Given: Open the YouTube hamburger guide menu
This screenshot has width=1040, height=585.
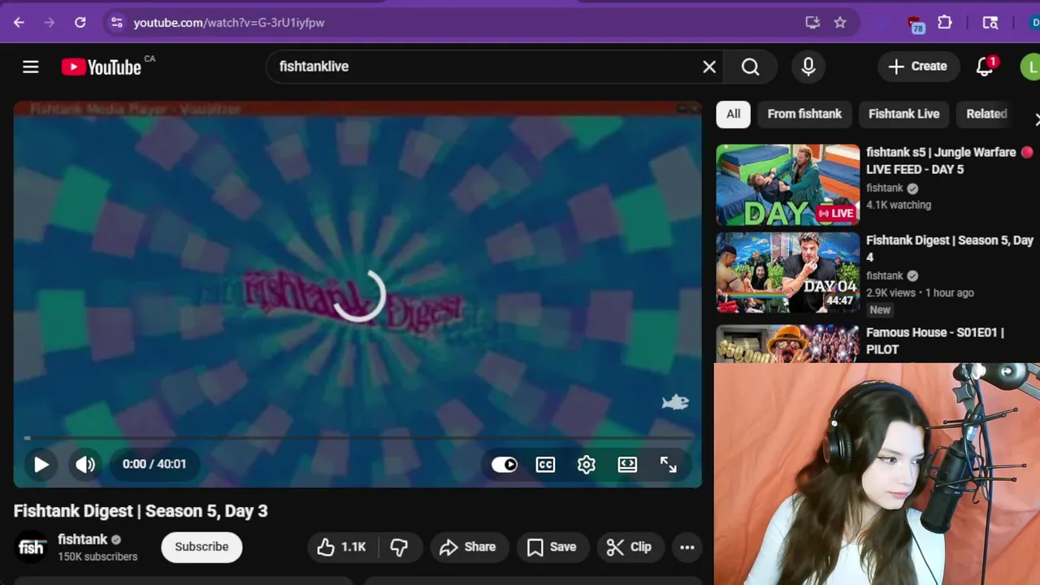Looking at the screenshot, I should 31,67.
